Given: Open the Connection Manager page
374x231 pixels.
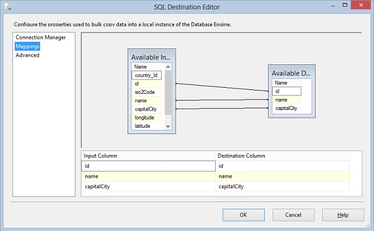Looking at the screenshot, I should point(41,37).
